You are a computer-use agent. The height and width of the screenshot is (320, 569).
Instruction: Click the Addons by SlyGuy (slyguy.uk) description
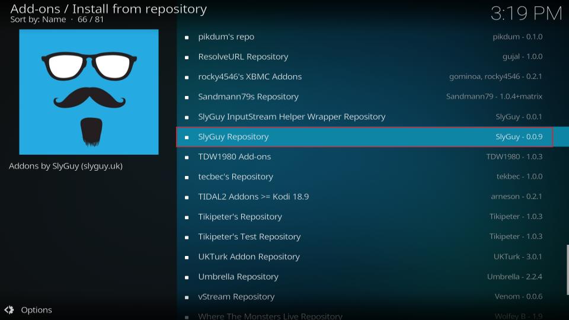click(x=66, y=166)
